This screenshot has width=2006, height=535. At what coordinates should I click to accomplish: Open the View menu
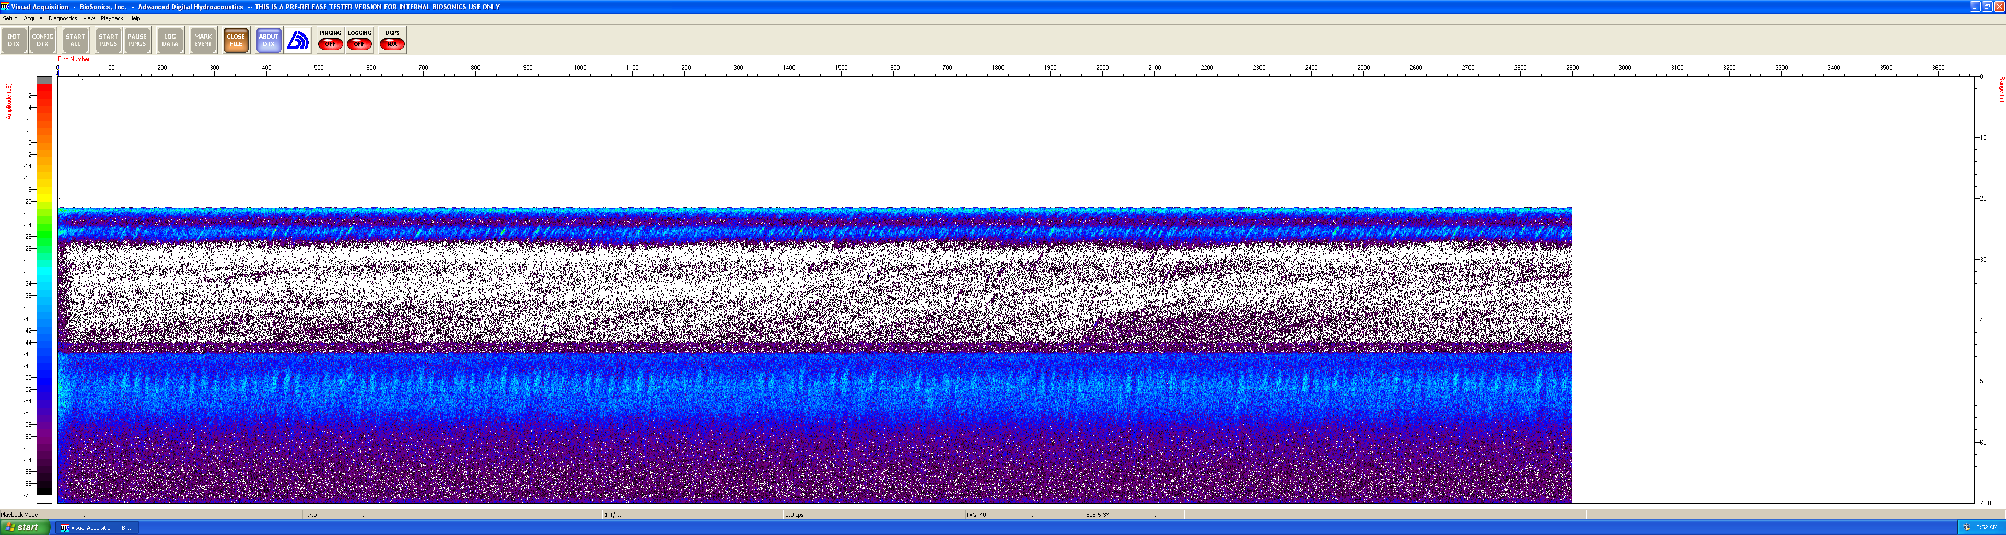point(89,18)
